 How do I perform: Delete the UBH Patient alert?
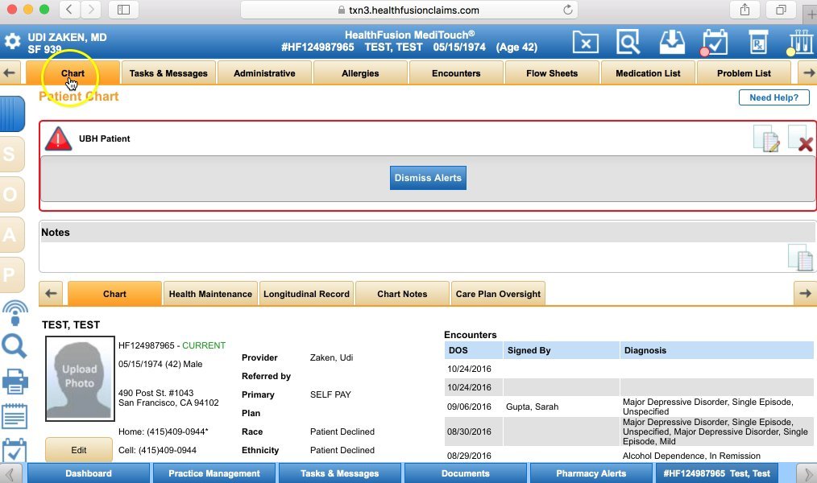(800, 139)
